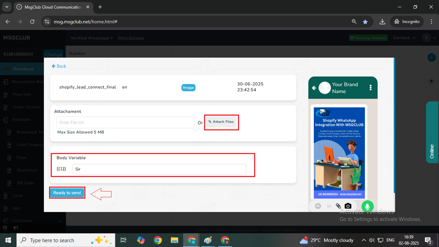Click the 30-06-2025 date text
Screen dimensions: 439x247
[250, 84]
